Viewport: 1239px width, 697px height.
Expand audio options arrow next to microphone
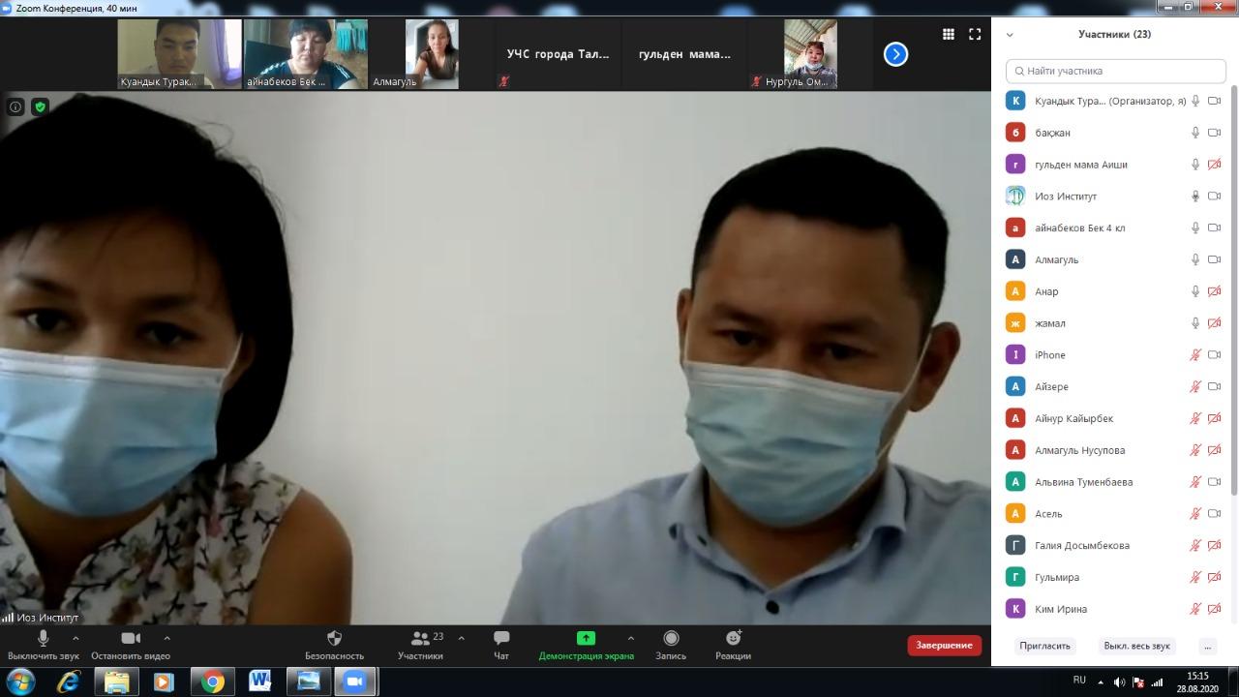(76, 638)
